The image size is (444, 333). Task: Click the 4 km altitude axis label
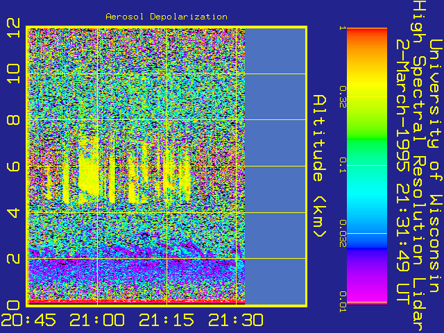[13, 213]
